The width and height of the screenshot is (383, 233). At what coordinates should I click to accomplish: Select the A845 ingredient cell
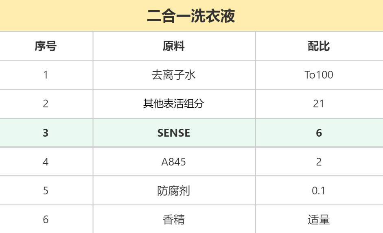[x=174, y=162]
